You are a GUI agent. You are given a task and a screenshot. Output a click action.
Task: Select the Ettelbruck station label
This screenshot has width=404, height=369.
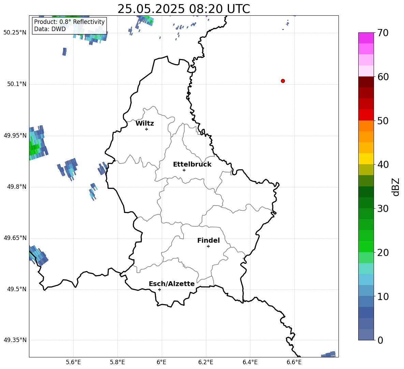tap(192, 165)
